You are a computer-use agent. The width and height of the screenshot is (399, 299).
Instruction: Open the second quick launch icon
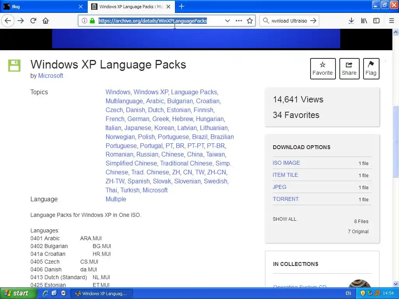[x=54, y=294]
